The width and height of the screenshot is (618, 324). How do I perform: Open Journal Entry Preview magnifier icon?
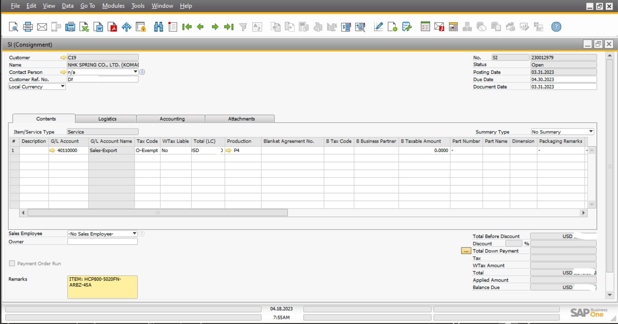tap(360, 27)
